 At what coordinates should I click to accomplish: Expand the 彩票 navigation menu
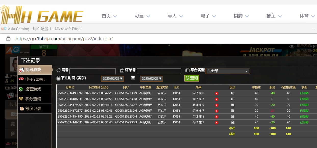click(x=142, y=16)
